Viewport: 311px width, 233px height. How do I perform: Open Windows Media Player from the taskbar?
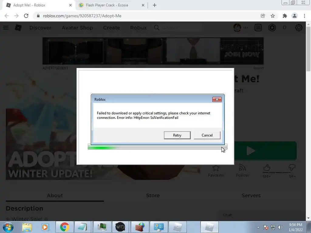[45, 227]
